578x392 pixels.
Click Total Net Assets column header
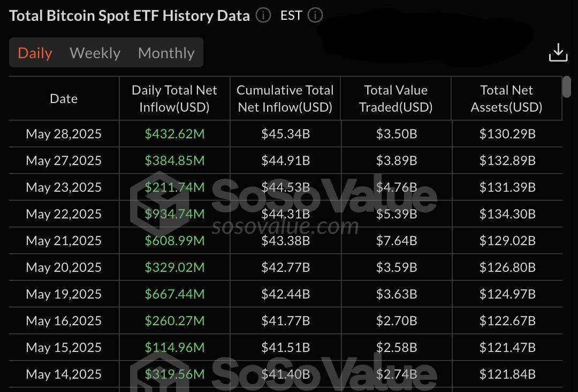click(506, 99)
